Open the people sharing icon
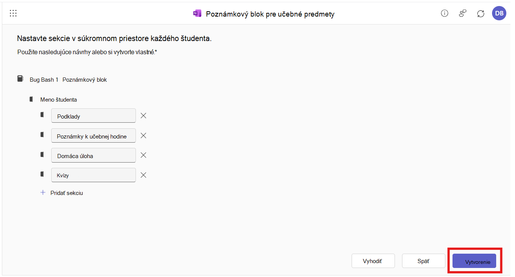Image resolution: width=515 pixels, height=277 pixels. pos(463,14)
